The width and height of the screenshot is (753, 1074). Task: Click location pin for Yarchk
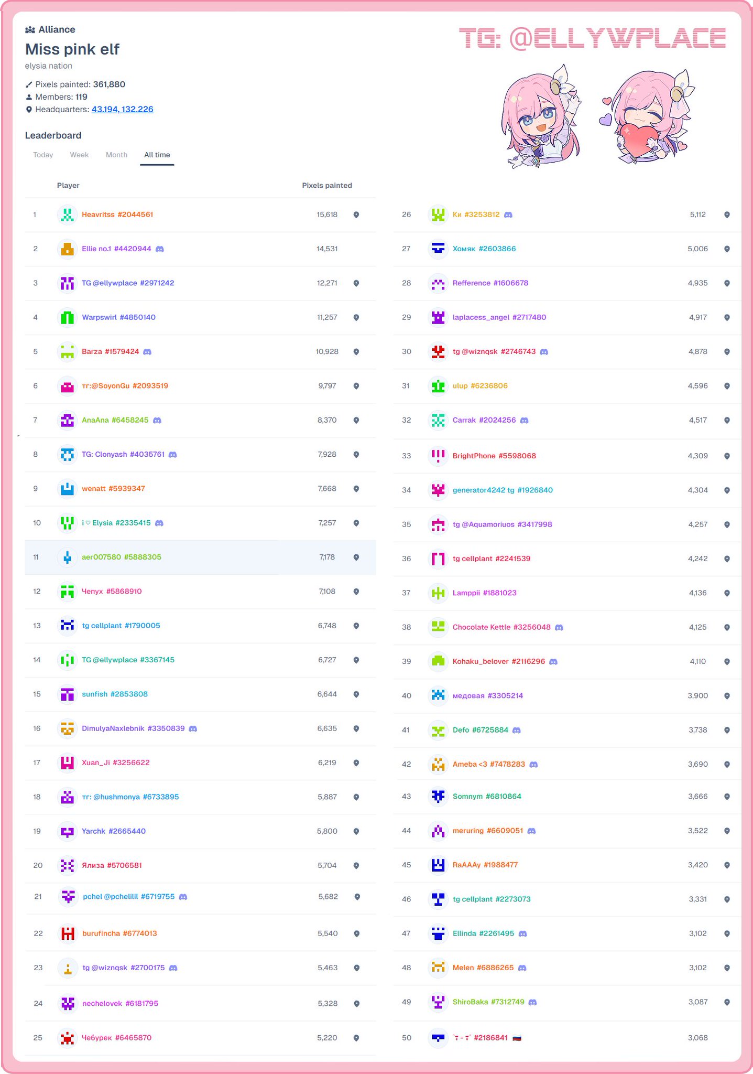(x=356, y=831)
